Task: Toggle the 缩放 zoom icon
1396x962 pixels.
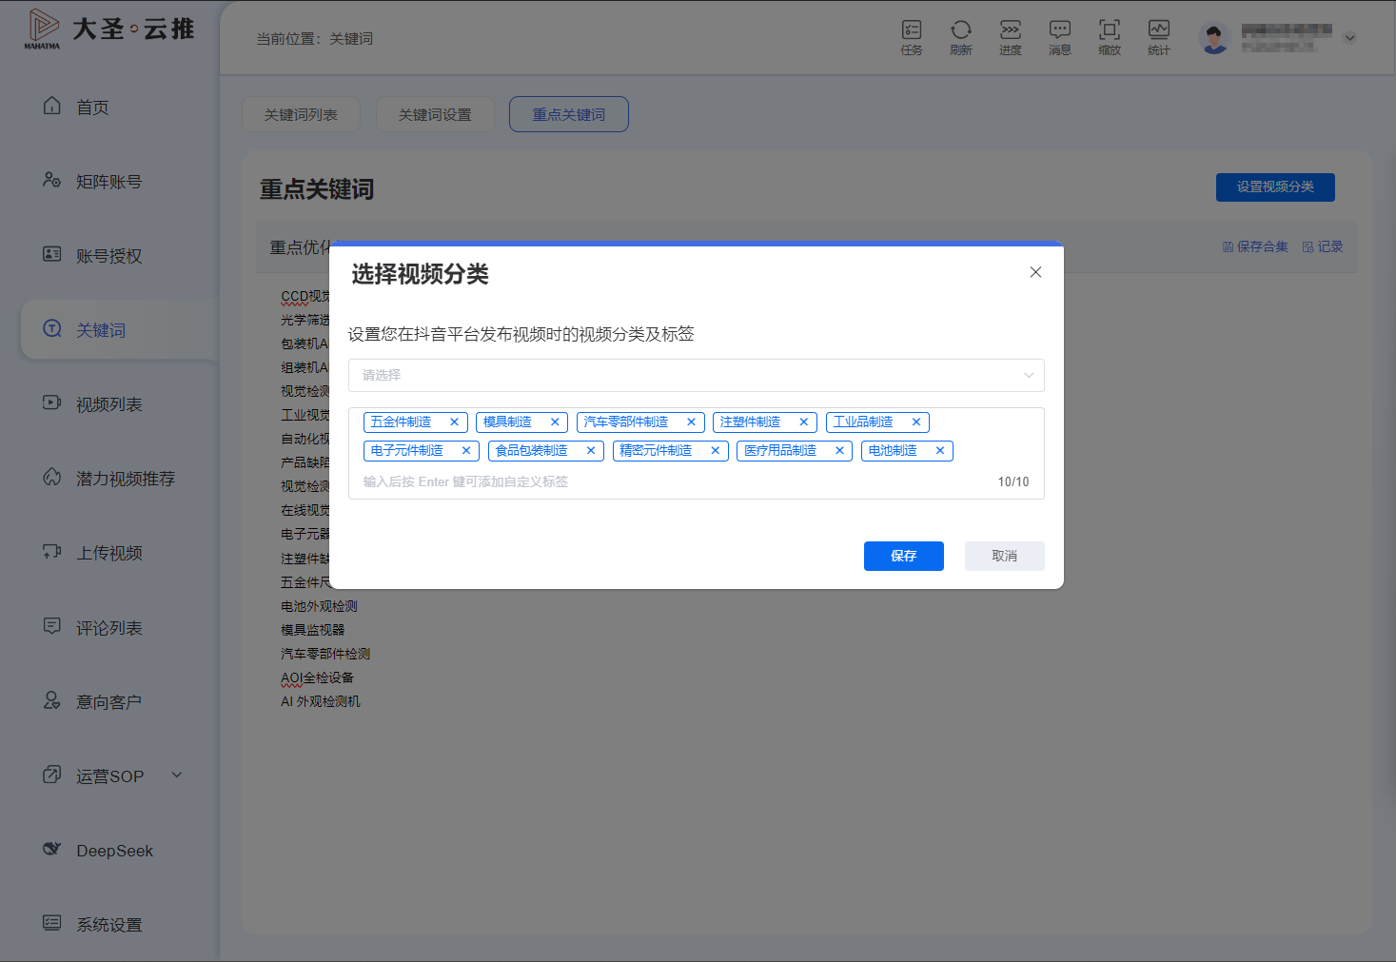Action: click(x=1110, y=37)
